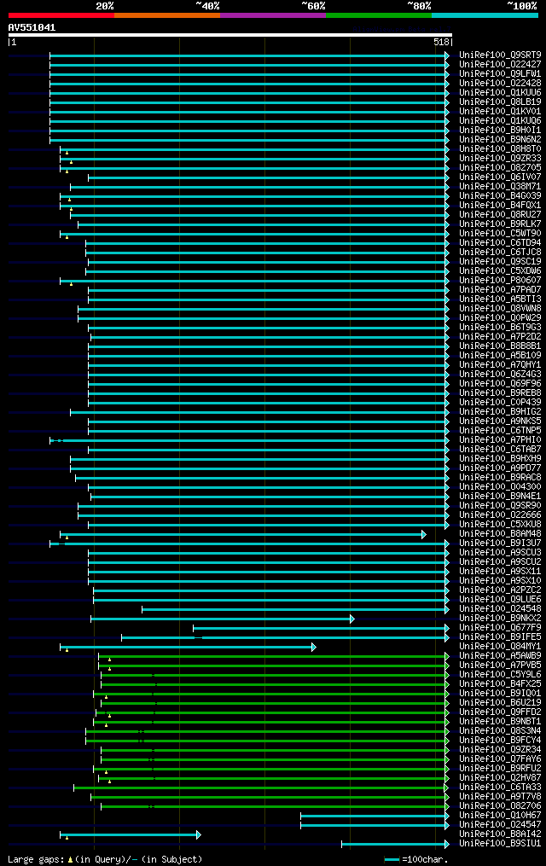
Task: Click the =100char. scale legend bar
Action: click(x=392, y=860)
